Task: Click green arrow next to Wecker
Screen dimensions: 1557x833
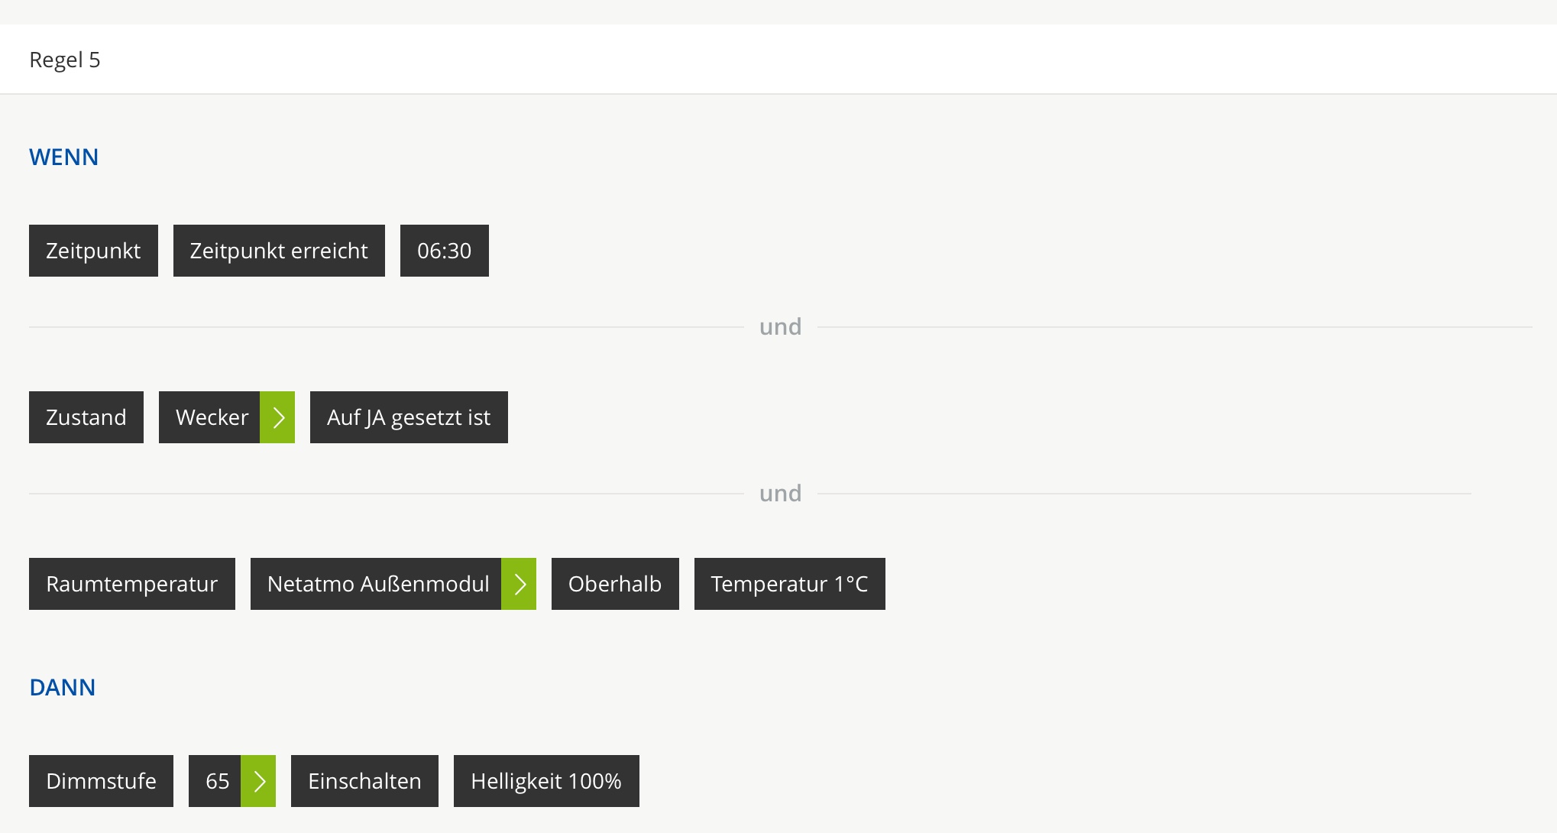Action: point(277,417)
